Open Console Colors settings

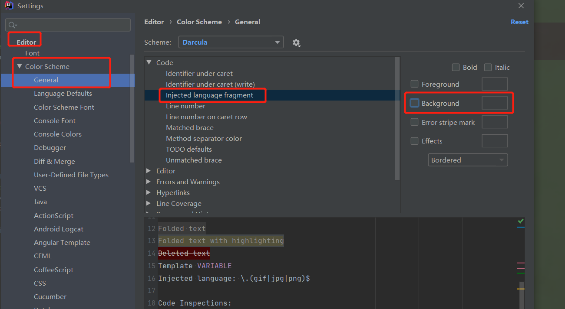coord(58,134)
